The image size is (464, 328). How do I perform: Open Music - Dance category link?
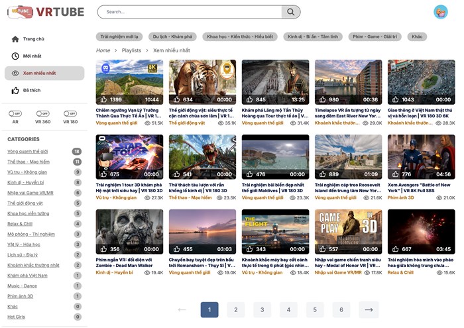point(22,286)
